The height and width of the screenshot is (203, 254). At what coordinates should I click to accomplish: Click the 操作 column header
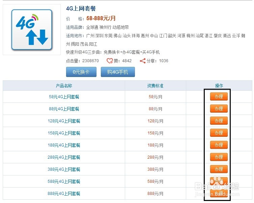[219, 86]
